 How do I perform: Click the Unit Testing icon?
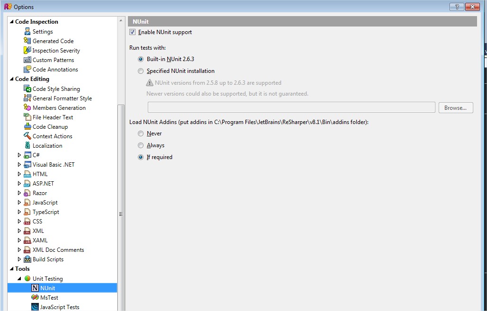[x=27, y=278]
